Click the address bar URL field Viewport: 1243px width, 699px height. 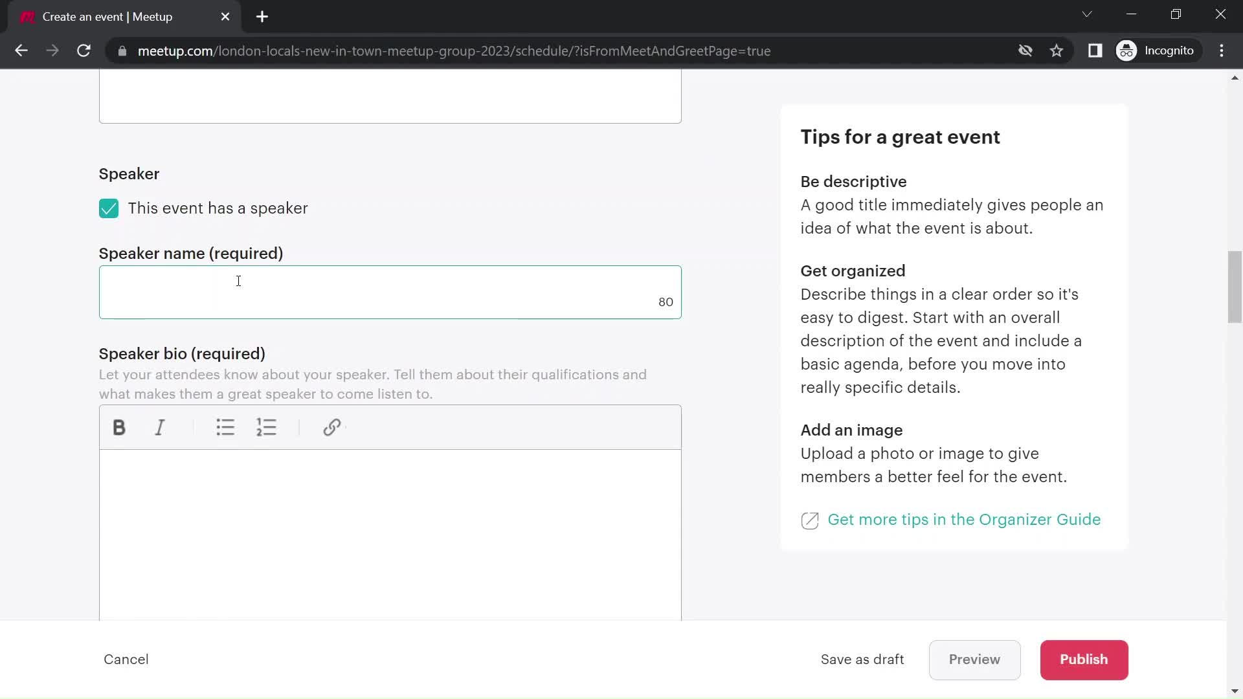[454, 51]
